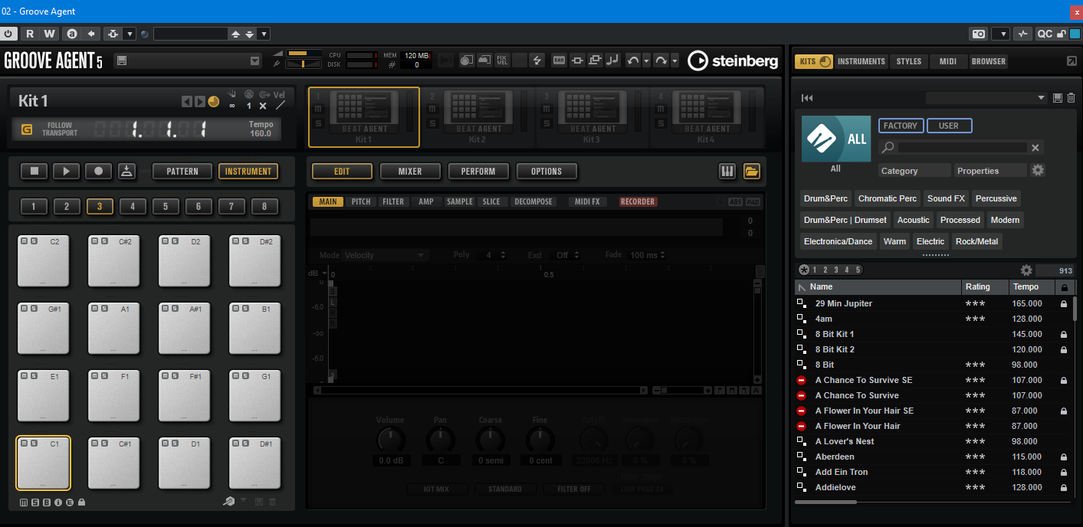Toggle the FIX VEL button
Viewport: 1083px width, 527px height.
click(x=502, y=60)
